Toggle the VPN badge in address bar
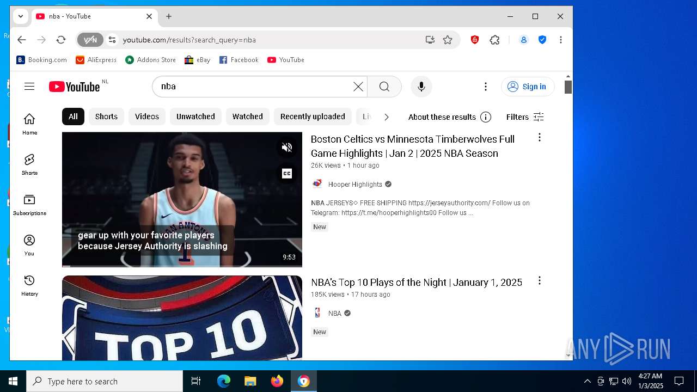Image resolution: width=697 pixels, height=392 pixels. (x=90, y=40)
